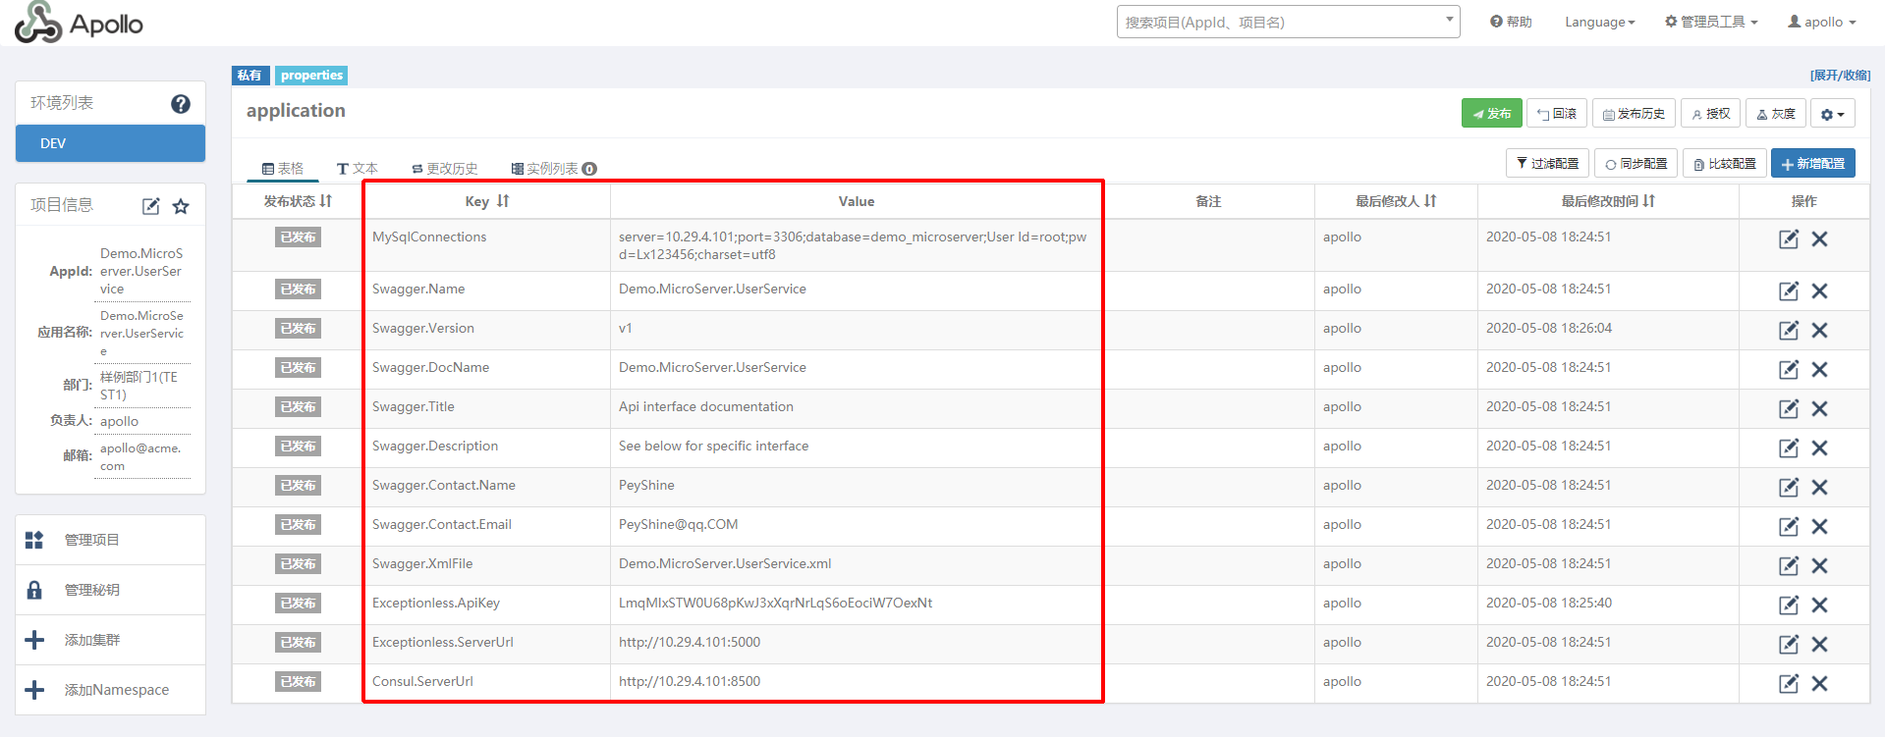This screenshot has height=737, width=1885.
Task: Edit the Swagger.Title row
Action: [x=1789, y=408]
